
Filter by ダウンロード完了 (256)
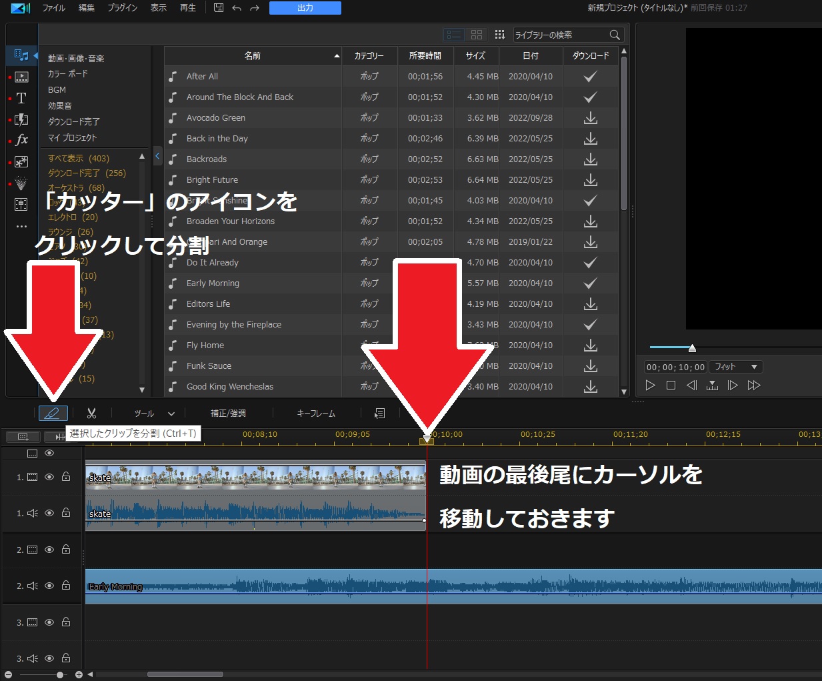(87, 173)
